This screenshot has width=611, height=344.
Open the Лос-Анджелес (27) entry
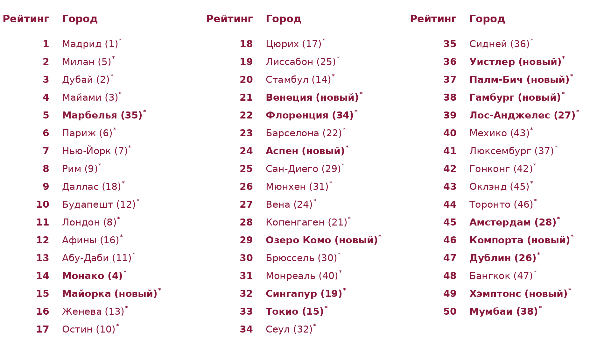coord(523,115)
